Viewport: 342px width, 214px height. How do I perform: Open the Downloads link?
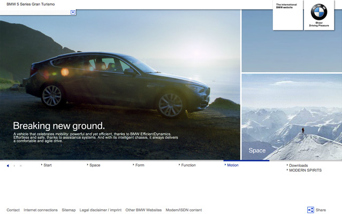(297, 165)
